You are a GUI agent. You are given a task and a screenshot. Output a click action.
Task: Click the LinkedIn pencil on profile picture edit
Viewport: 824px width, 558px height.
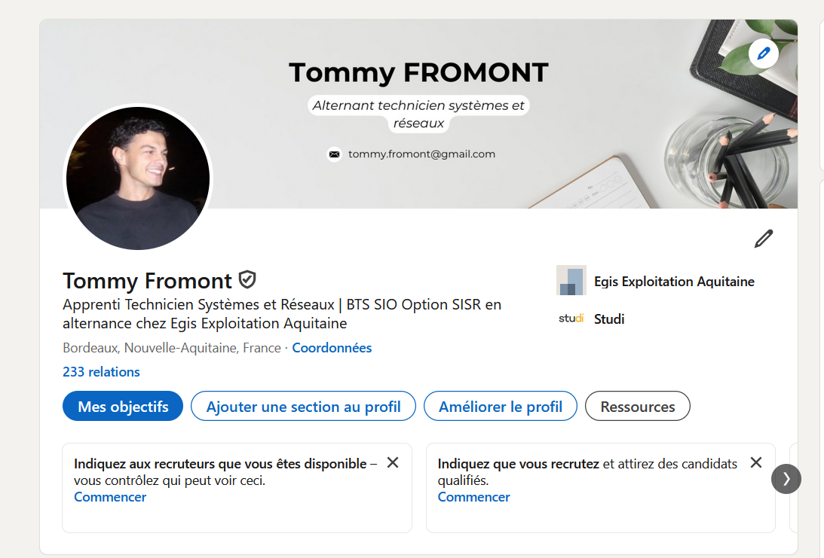(763, 53)
